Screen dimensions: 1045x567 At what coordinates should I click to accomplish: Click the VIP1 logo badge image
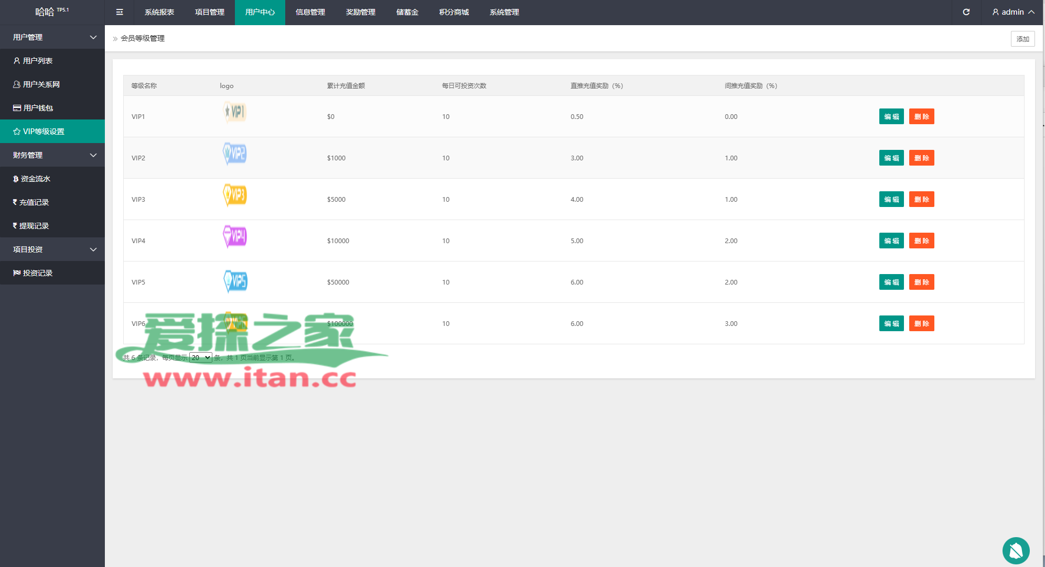pos(234,112)
